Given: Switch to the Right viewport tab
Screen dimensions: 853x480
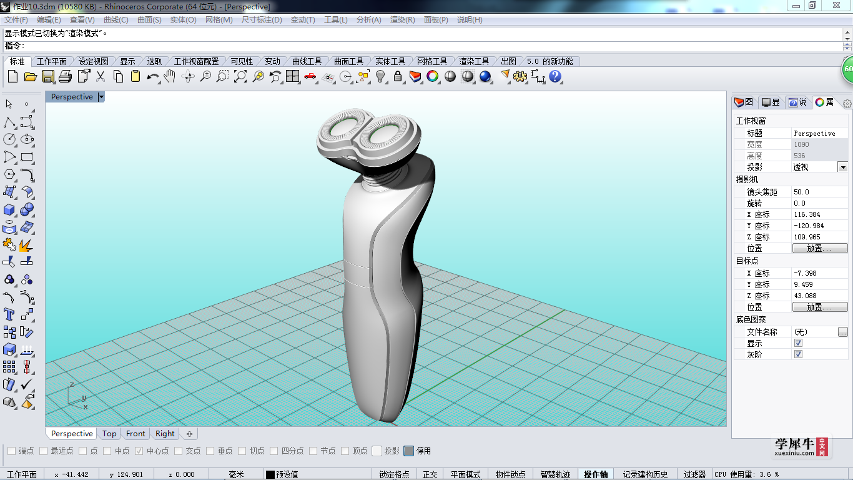Looking at the screenshot, I should tap(165, 434).
